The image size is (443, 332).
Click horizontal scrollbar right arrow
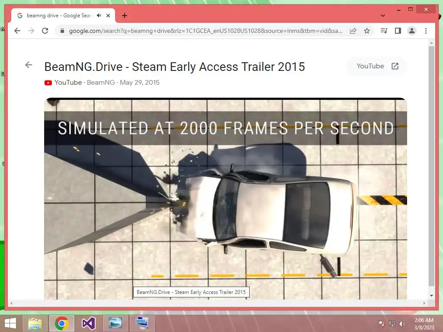point(424,303)
